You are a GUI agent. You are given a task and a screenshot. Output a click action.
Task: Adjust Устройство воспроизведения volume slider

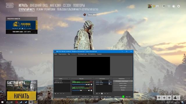coord(80,90)
